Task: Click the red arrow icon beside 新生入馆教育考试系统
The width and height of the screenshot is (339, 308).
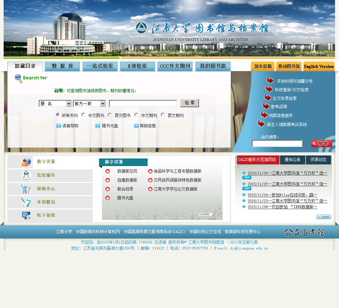Action: (x=261, y=123)
